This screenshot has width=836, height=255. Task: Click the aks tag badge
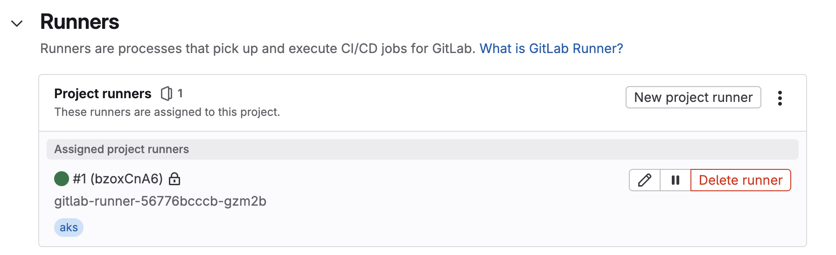(69, 228)
